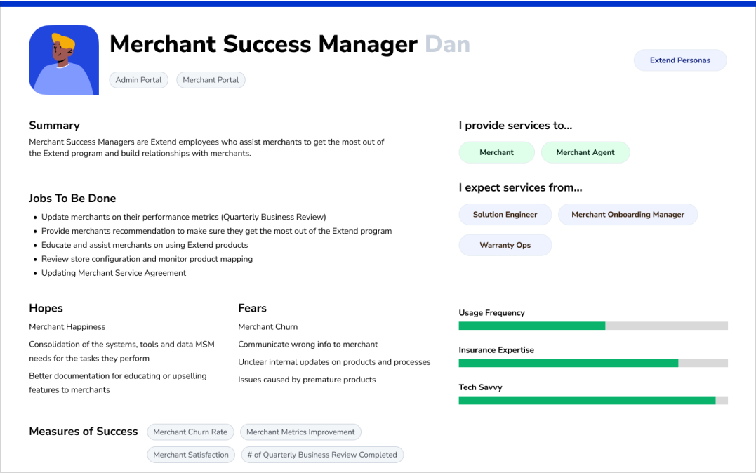Open the Extend Personas button
Screen dimensions: 756x473
pyautogui.click(x=679, y=60)
